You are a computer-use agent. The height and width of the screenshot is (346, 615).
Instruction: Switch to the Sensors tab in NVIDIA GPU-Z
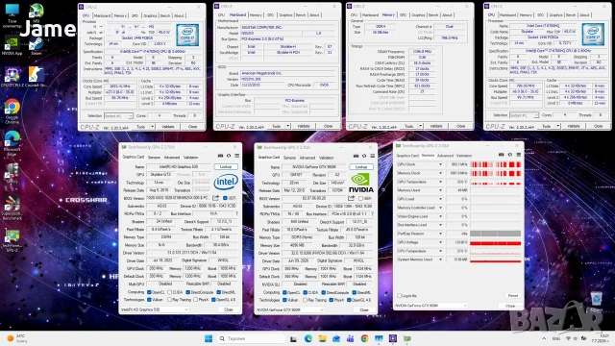click(289, 158)
